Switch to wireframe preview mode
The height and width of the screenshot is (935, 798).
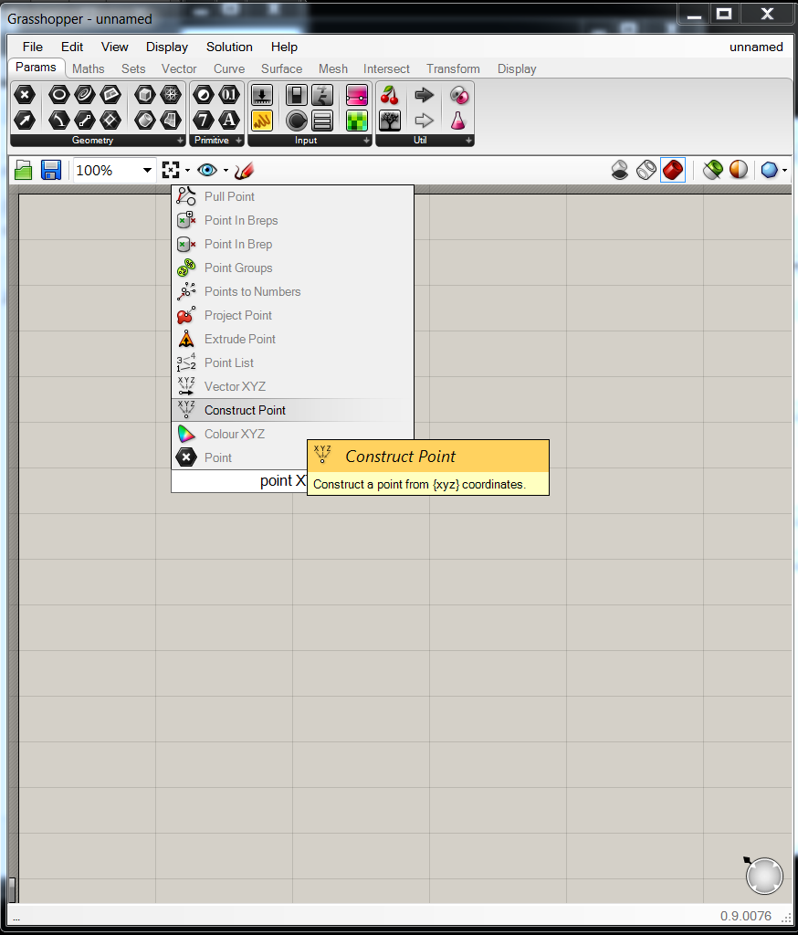(646, 171)
